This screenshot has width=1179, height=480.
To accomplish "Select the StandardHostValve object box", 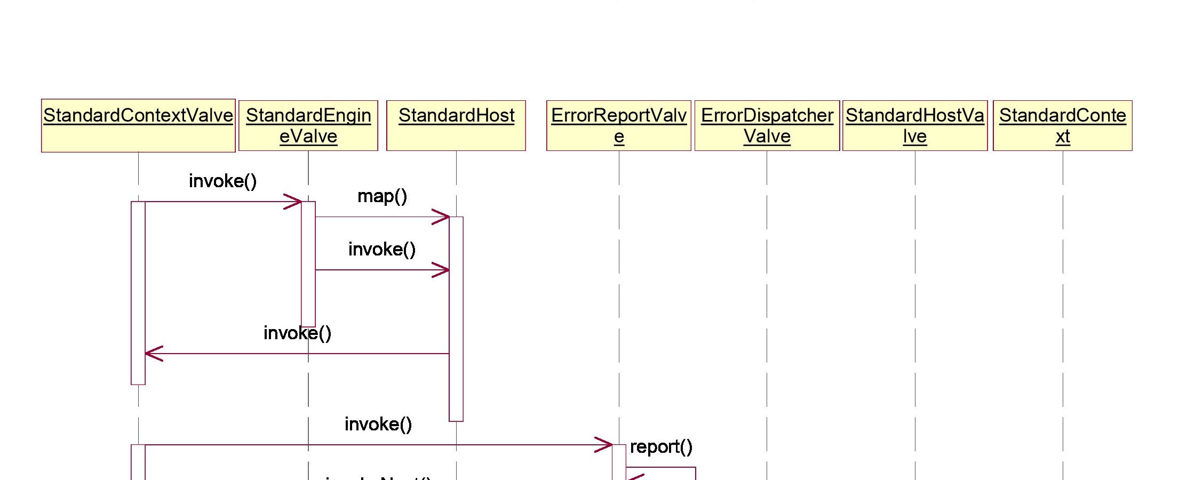I will click(915, 125).
